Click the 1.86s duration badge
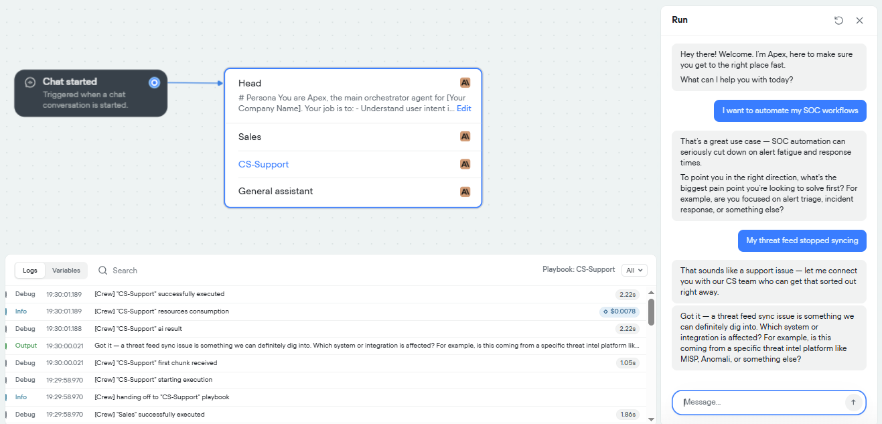Screen dimensions: 882x424 pos(628,415)
